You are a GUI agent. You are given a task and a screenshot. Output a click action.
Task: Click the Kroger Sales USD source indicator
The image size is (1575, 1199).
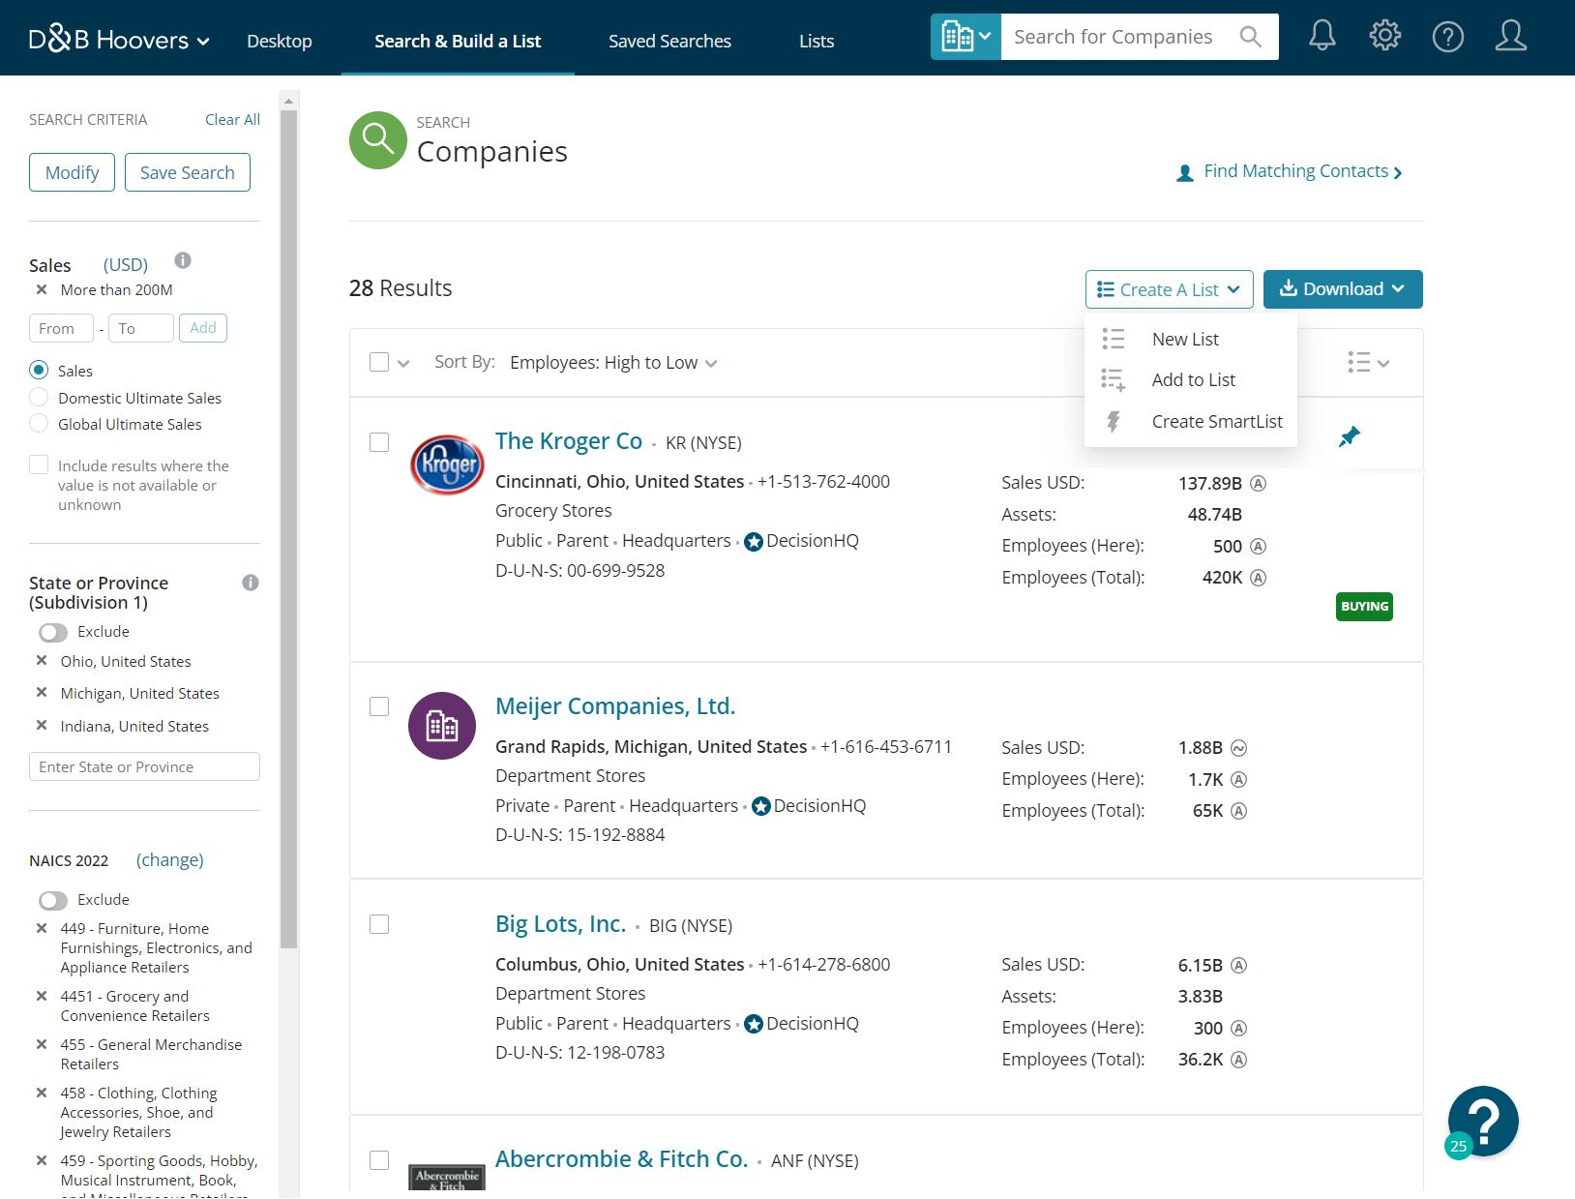pos(1258,483)
